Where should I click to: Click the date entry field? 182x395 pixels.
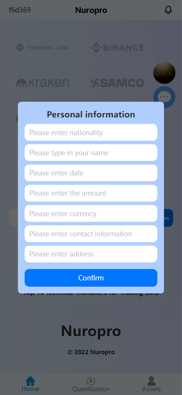click(x=91, y=173)
